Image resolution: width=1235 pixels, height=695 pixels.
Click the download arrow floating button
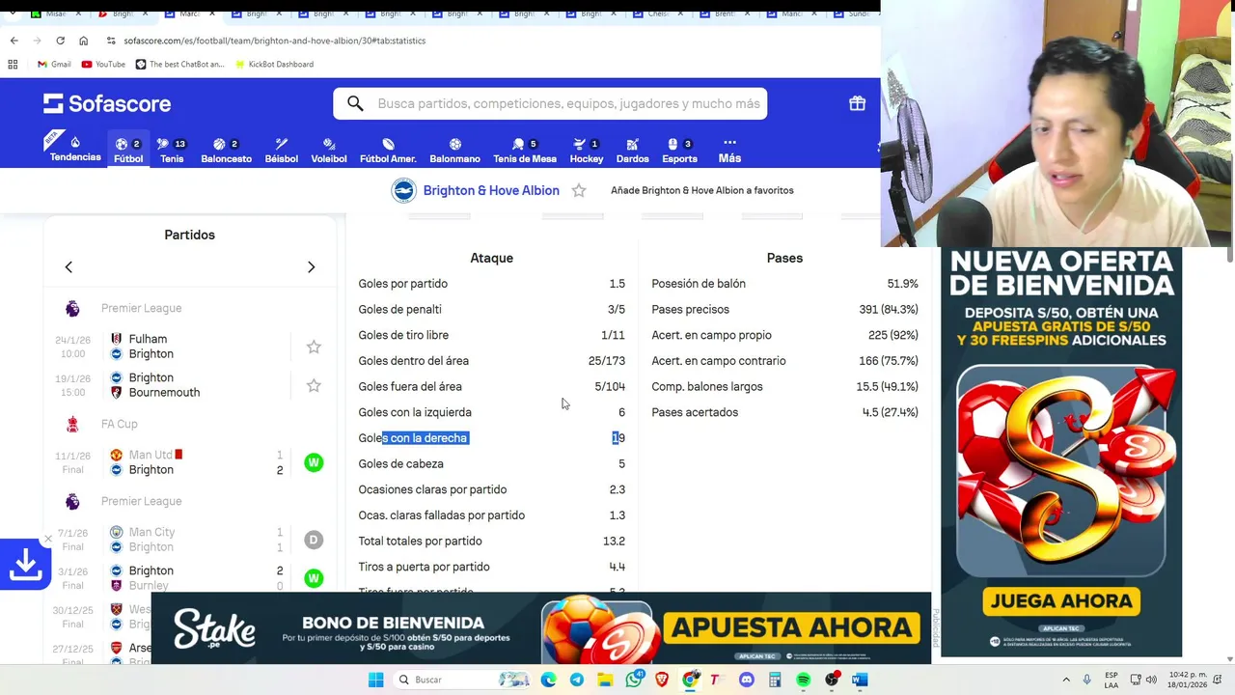pos(24,564)
